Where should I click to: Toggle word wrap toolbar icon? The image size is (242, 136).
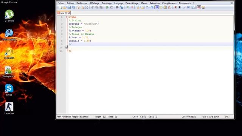point(148,7)
